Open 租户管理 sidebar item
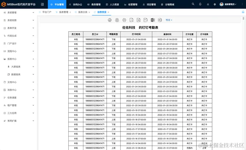The width and height of the screenshot is (246, 150). click(19, 105)
